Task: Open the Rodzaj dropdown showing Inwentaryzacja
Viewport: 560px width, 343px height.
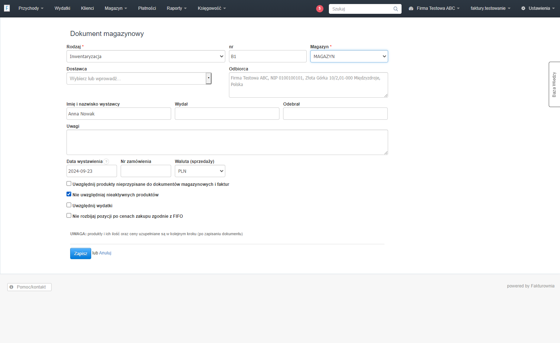Action: click(146, 56)
